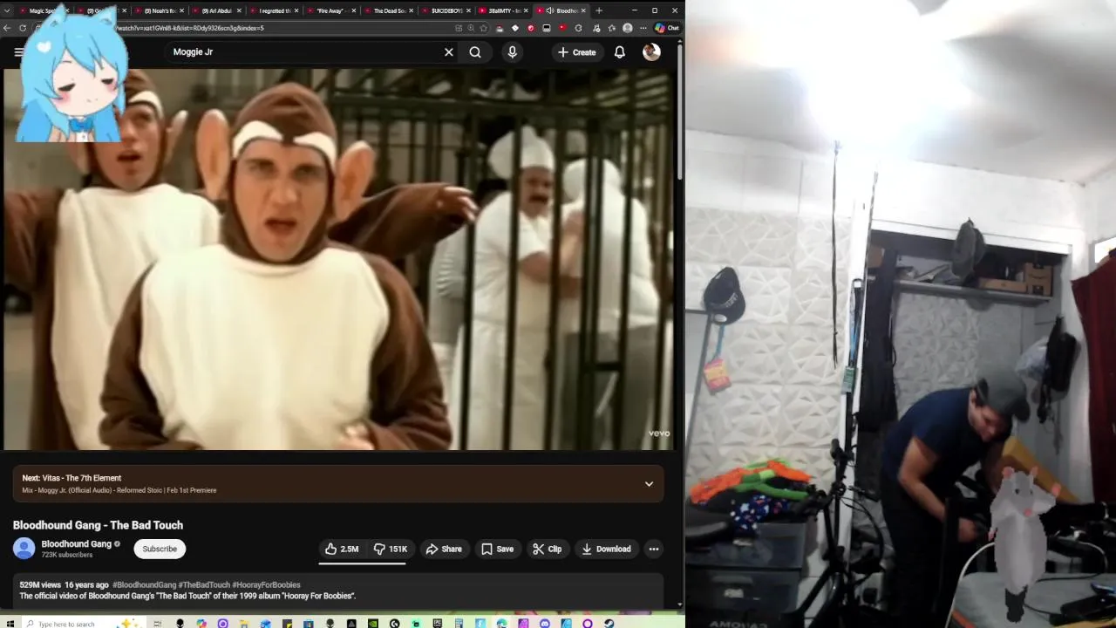
Task: Click the magnifier search button
Action: (475, 52)
